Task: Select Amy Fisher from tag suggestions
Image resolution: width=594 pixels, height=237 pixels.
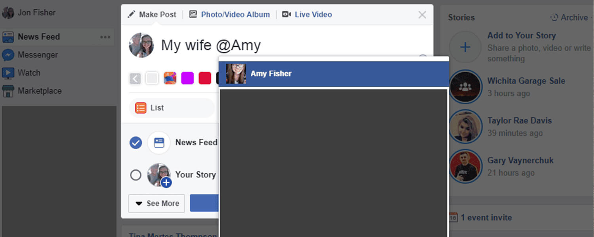Action: click(x=334, y=74)
